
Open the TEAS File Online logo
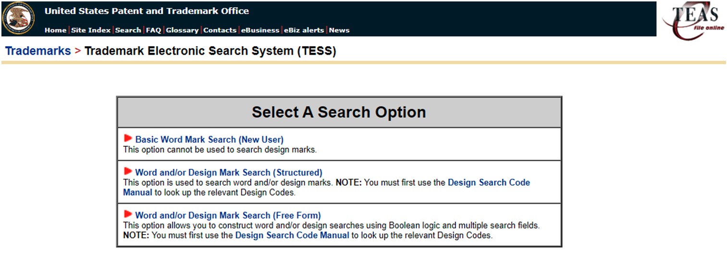coord(693,21)
